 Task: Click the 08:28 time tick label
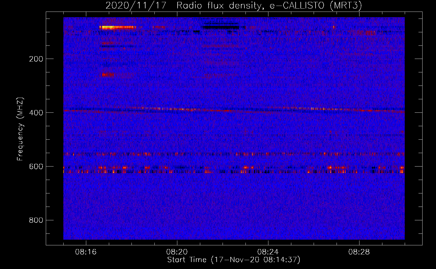coord(359,252)
